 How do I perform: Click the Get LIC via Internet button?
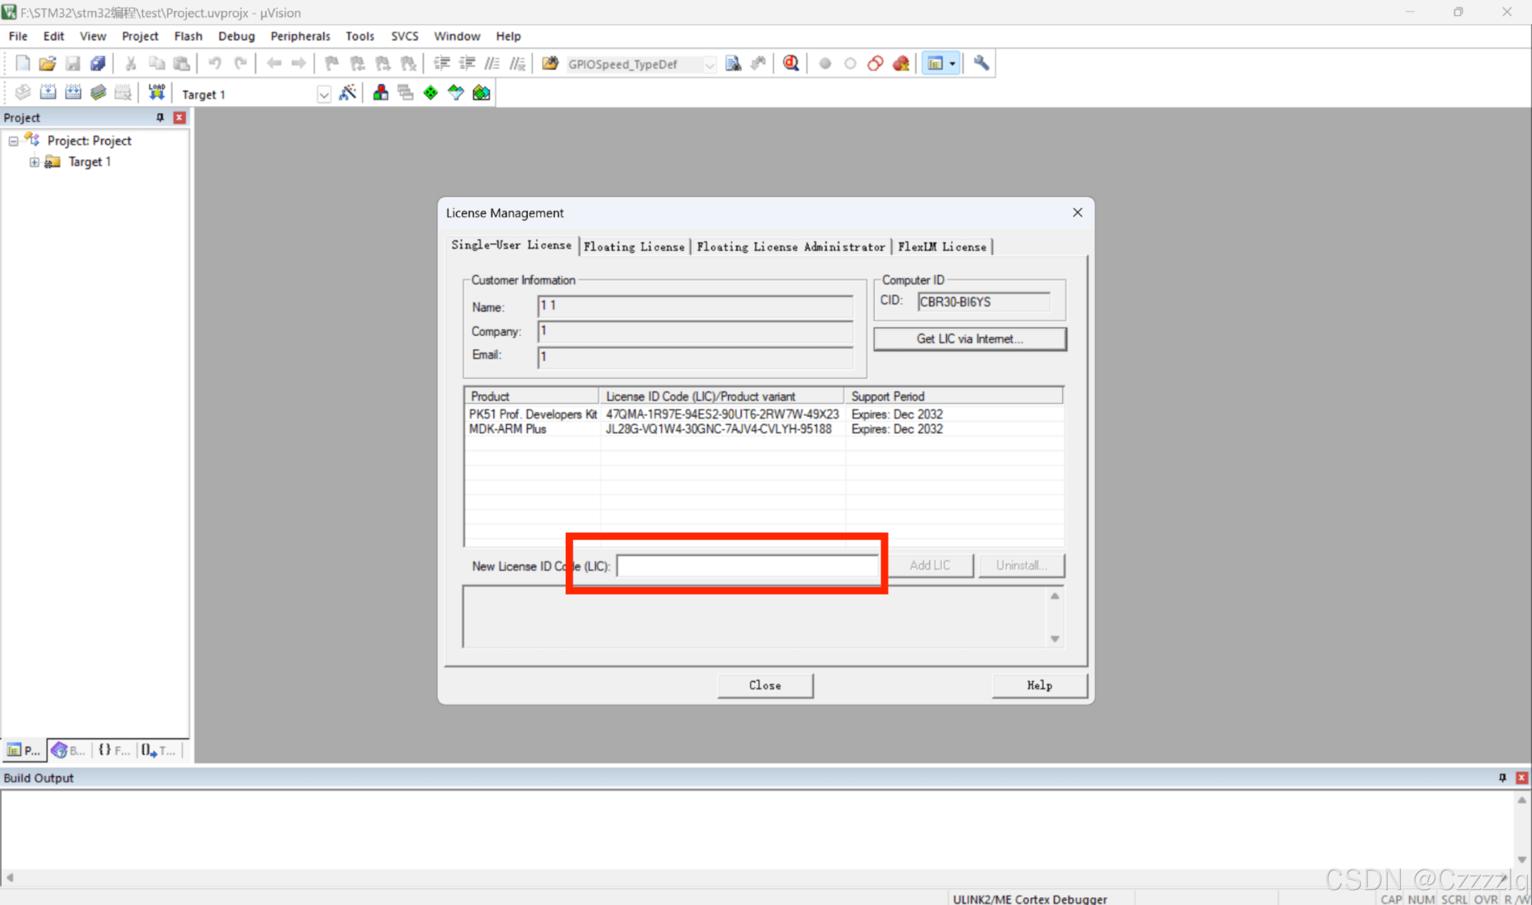970,339
